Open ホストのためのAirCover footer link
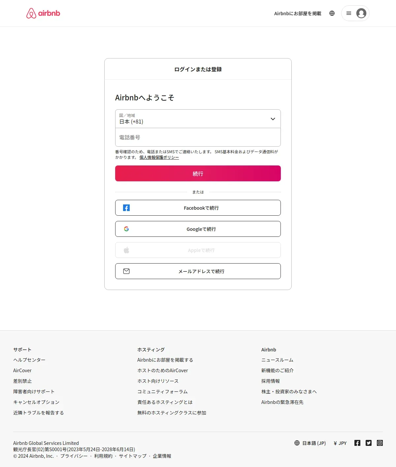 tap(163, 371)
